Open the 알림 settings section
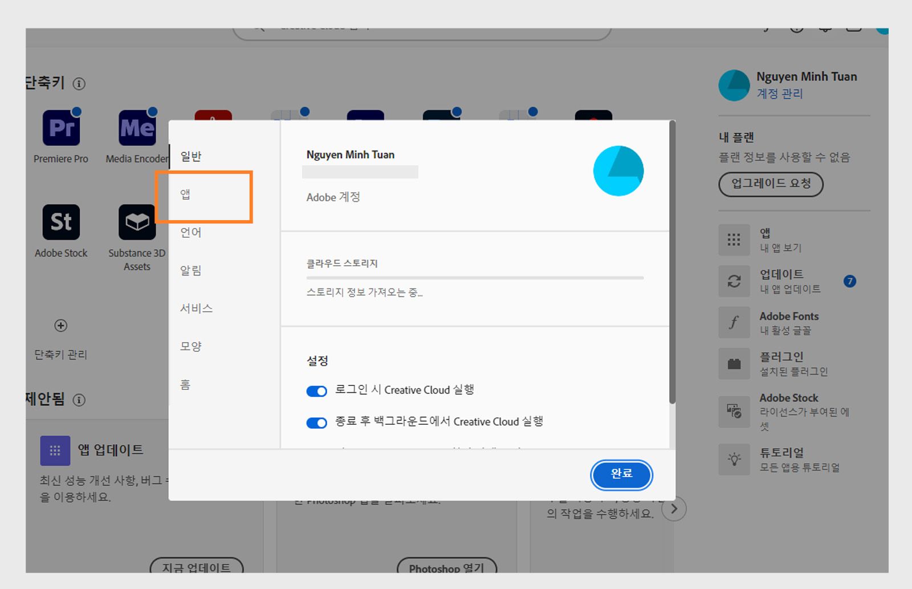The image size is (912, 589). coord(190,270)
